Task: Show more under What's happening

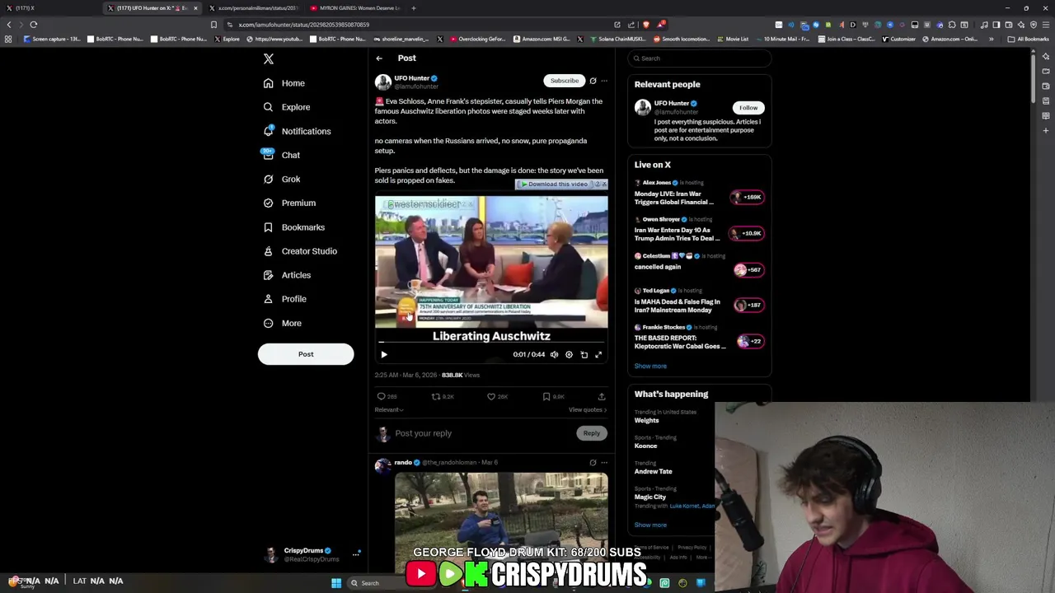Action: (650, 525)
